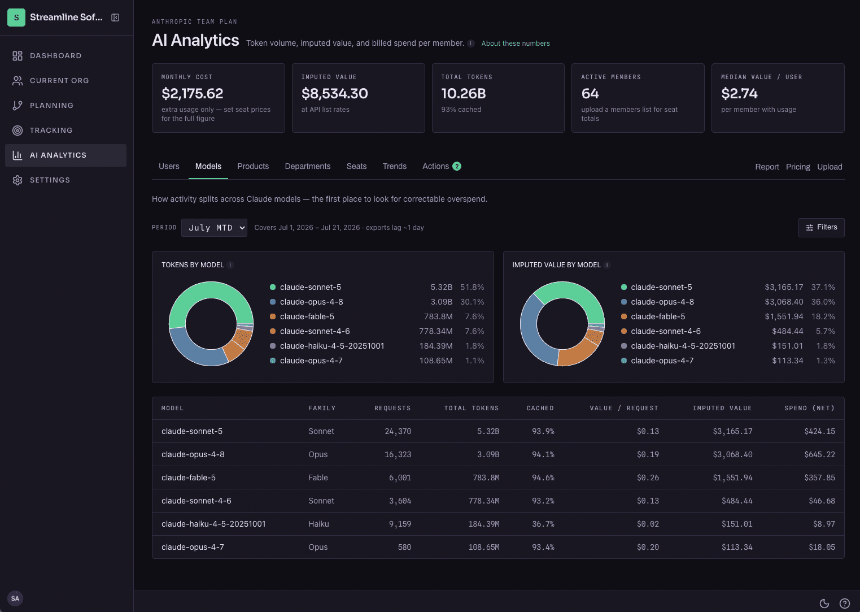Select the claude-opus-4-7 table row name

coord(193,547)
